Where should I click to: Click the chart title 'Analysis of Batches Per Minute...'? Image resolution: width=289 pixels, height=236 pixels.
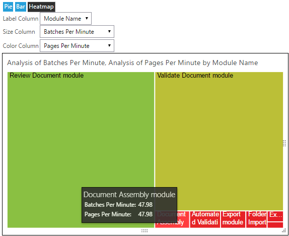coord(132,63)
